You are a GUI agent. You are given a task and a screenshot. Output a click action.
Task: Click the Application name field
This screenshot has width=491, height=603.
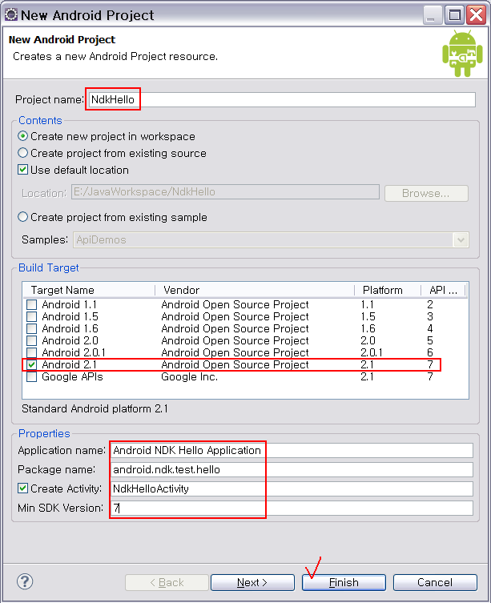click(292, 450)
